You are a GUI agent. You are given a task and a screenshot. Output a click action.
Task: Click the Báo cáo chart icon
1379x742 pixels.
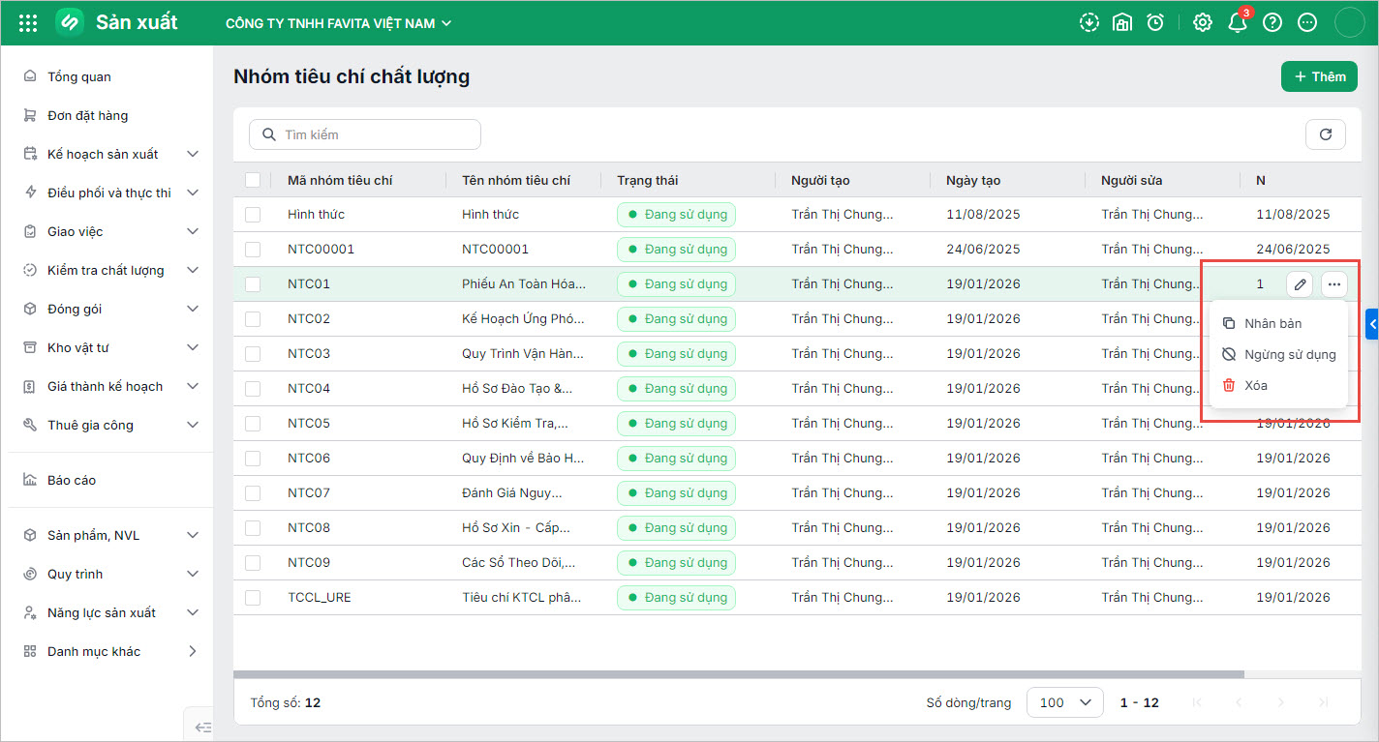30,480
